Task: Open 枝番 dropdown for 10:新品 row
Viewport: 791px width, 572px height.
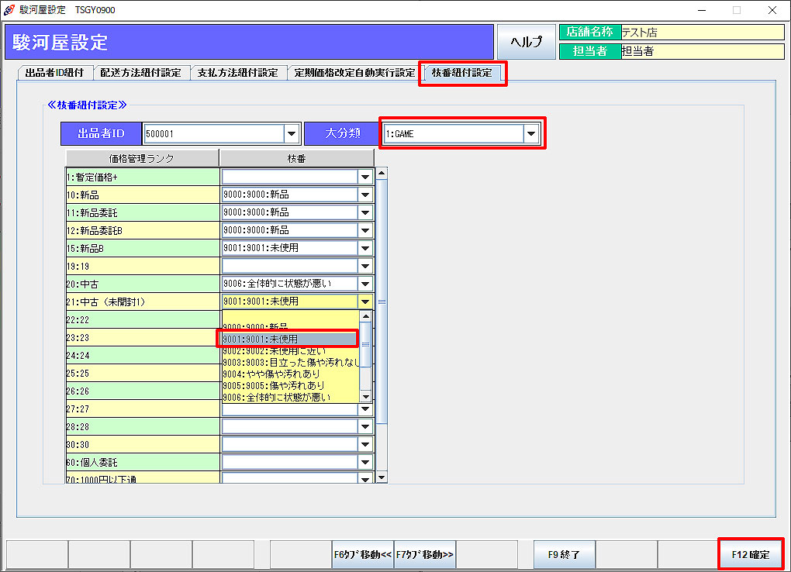Action: tap(365, 195)
